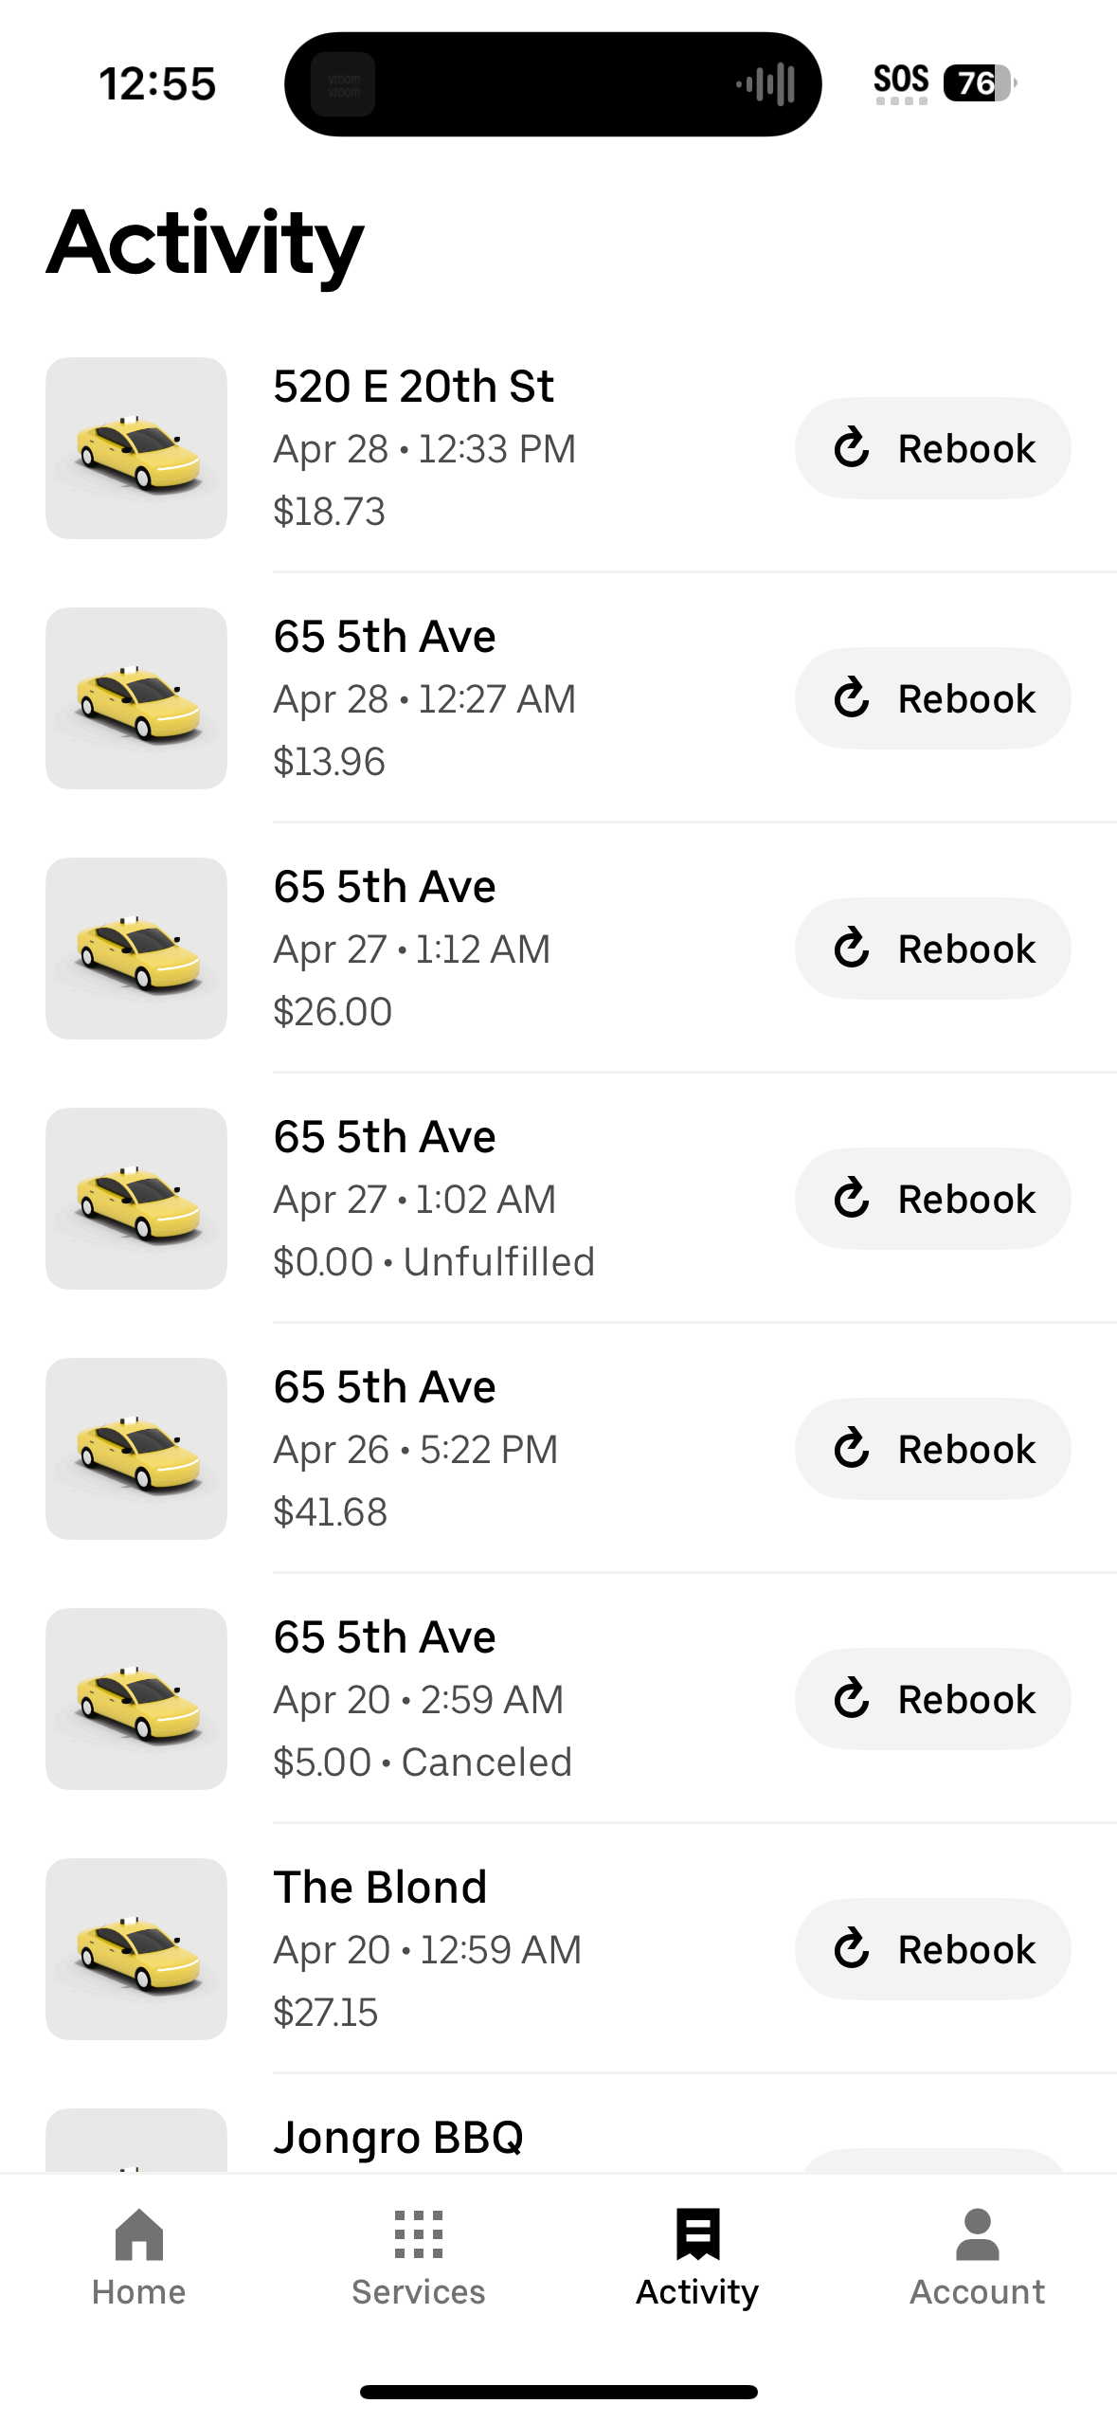The width and height of the screenshot is (1117, 2422).
Task: Tap the 12:55 clock in status bar
Action: (x=157, y=83)
